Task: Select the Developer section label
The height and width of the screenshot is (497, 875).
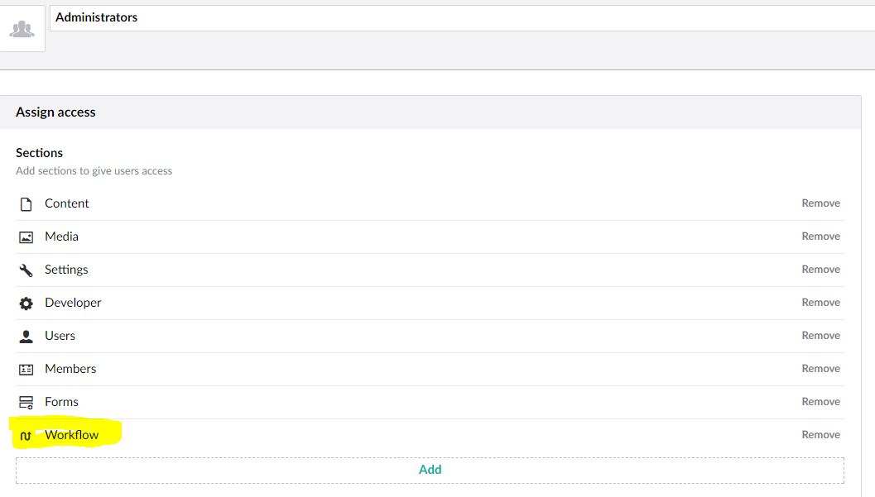Action: click(x=73, y=303)
